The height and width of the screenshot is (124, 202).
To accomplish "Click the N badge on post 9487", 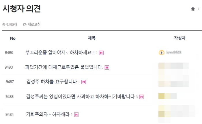I will (84, 82).
